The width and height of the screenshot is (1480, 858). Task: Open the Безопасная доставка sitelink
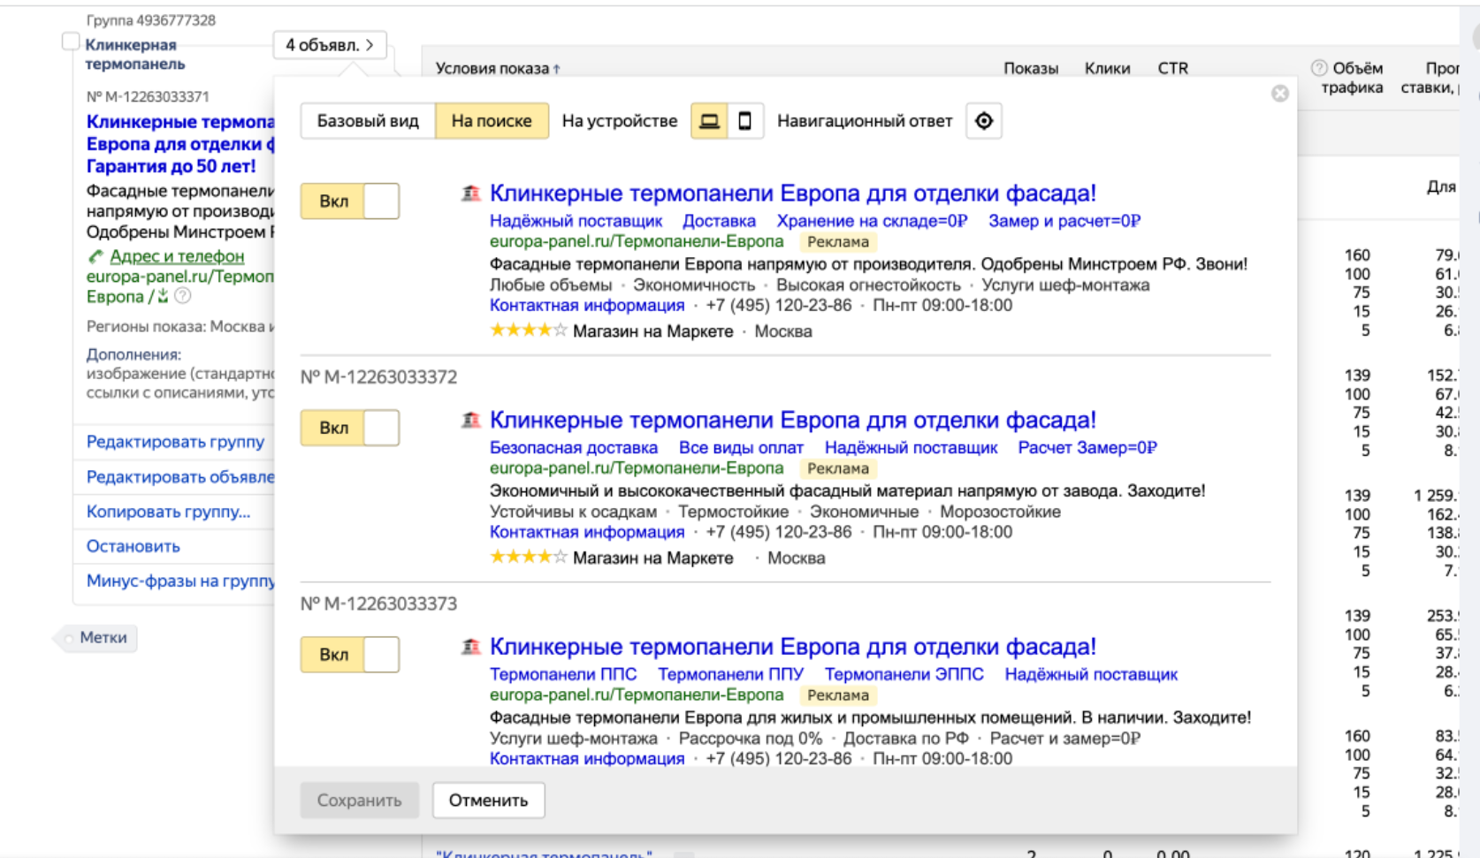coord(574,448)
